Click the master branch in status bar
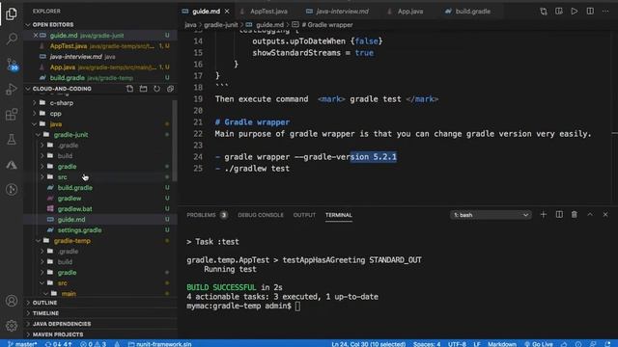The image size is (618, 347). [x=22, y=344]
